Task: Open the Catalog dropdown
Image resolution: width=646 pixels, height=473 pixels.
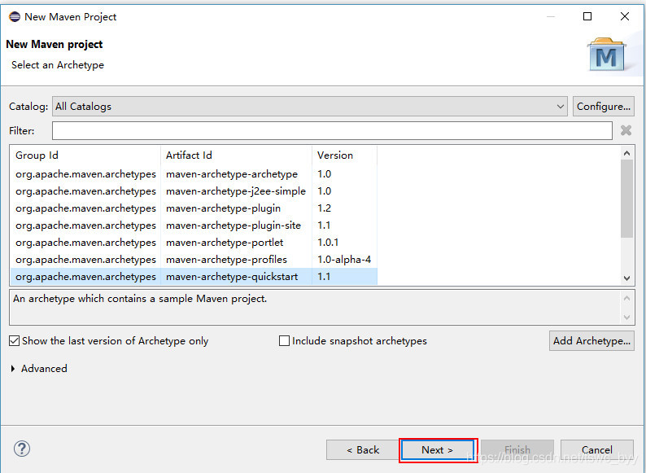Action: 310,107
